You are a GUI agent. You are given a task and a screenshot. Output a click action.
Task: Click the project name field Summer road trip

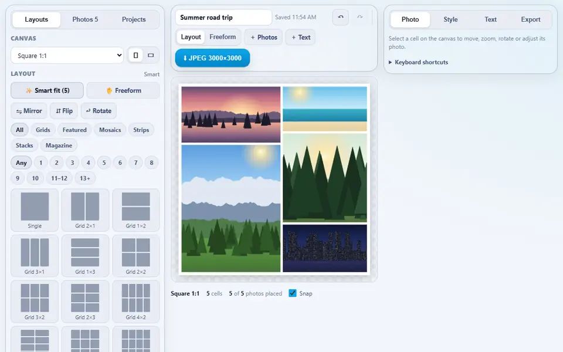223,17
